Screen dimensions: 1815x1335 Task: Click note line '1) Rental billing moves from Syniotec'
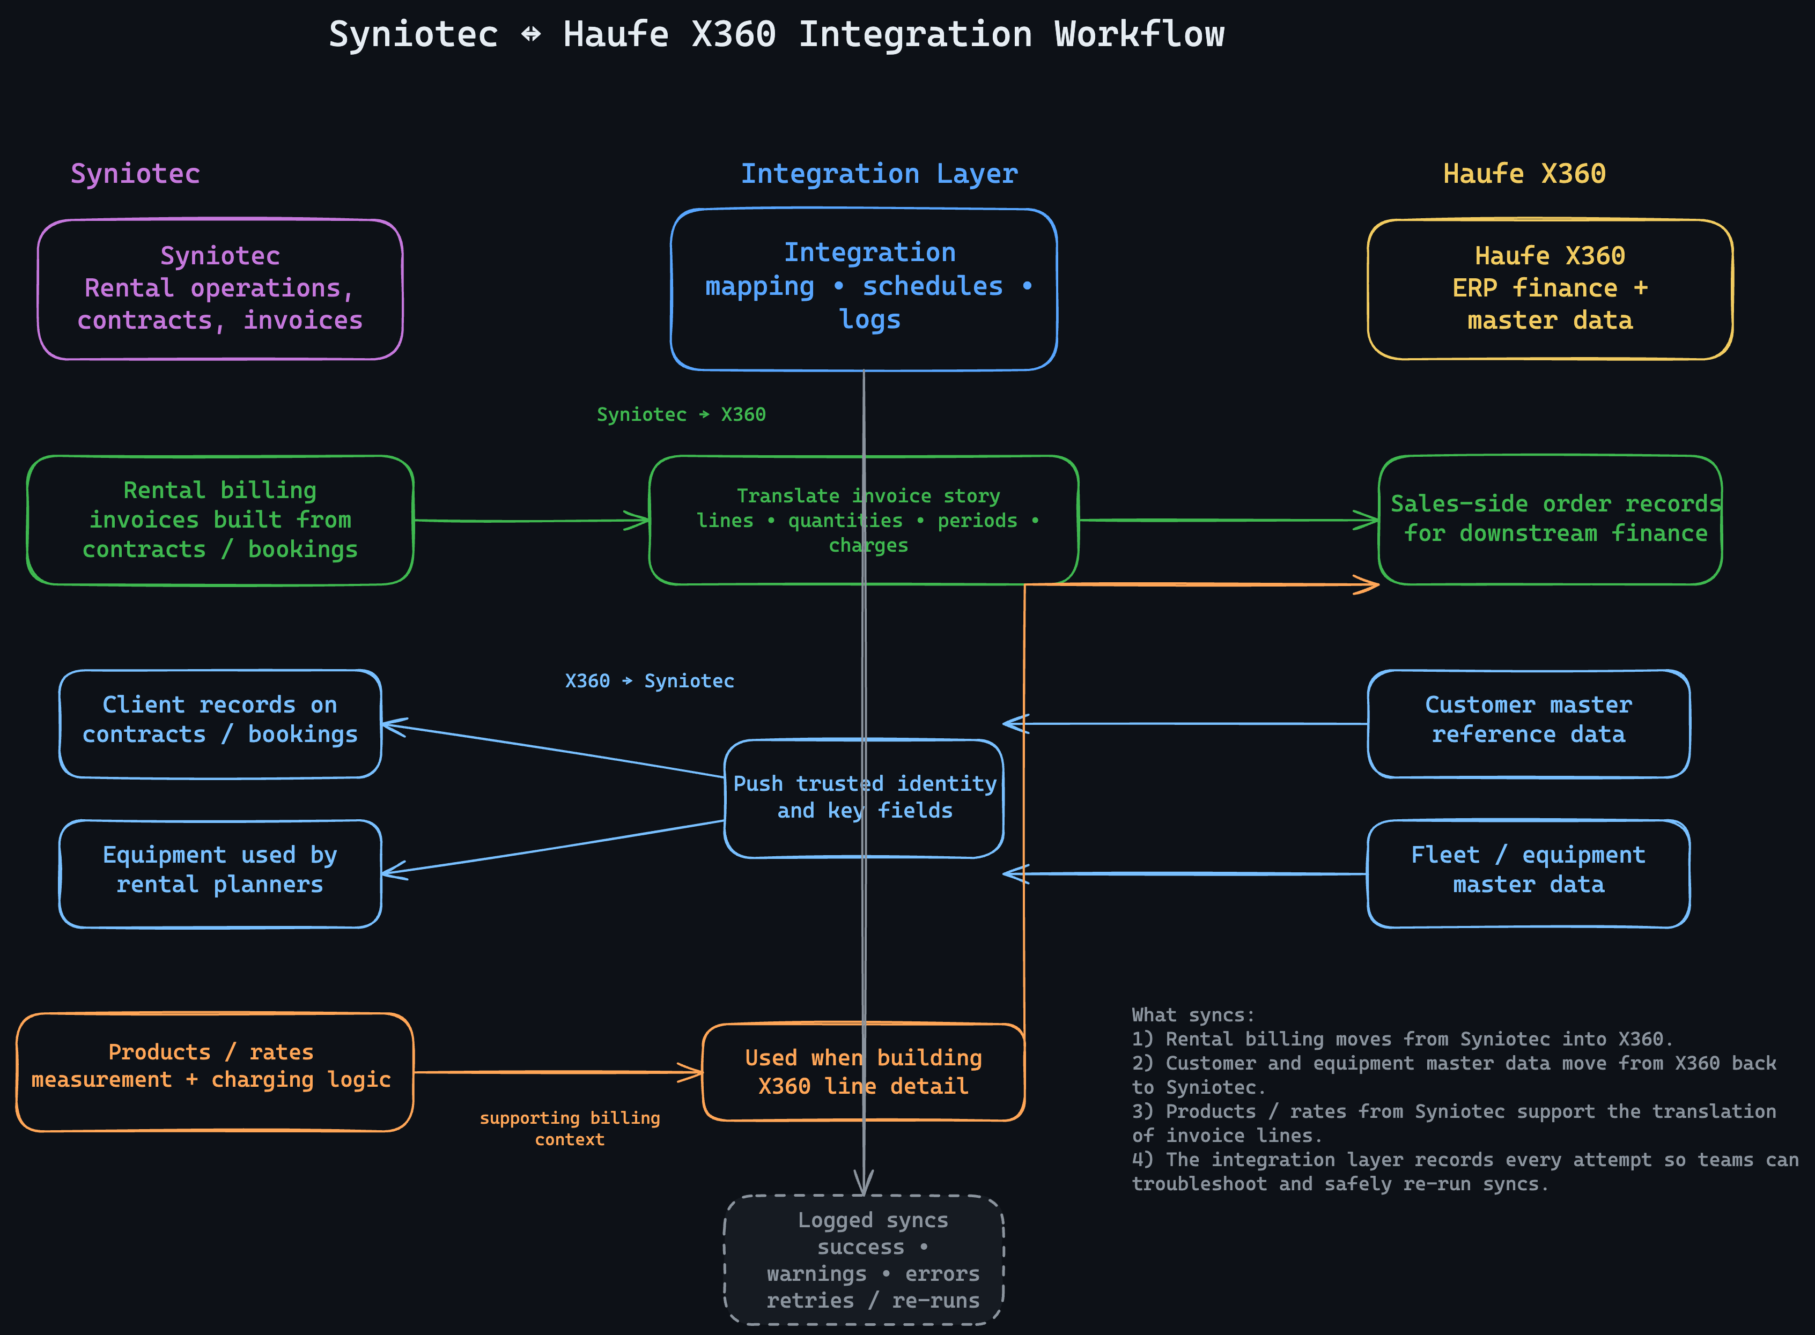click(1402, 1039)
